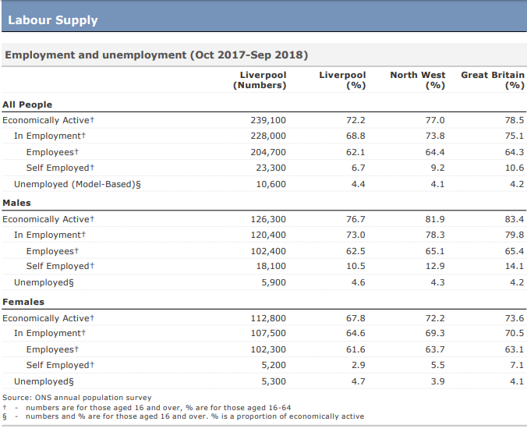The width and height of the screenshot is (527, 432).
Task: Click the Males section heading
Action: 17,203
